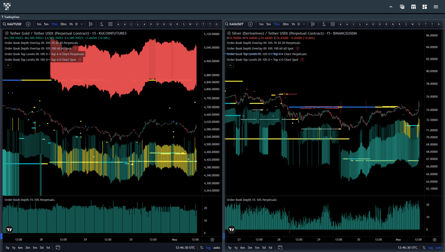Open date range picker on XAGUSDT chart

(x=280, y=248)
